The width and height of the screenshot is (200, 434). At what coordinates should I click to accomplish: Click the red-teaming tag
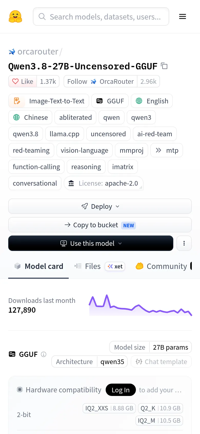pyautogui.click(x=31, y=150)
